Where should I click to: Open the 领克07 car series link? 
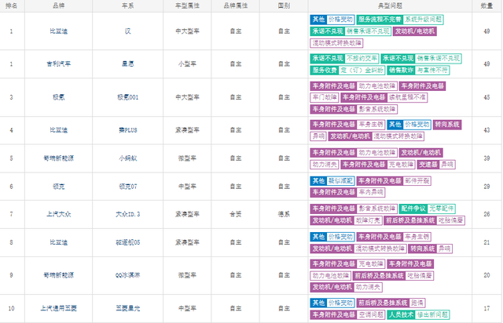tap(127, 187)
